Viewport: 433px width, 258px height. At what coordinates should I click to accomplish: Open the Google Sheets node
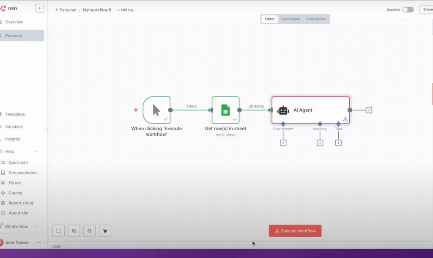pos(225,110)
